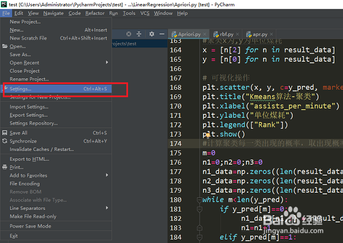Click Print... menu item
Screen dimensions: 343x243
click(x=56, y=167)
